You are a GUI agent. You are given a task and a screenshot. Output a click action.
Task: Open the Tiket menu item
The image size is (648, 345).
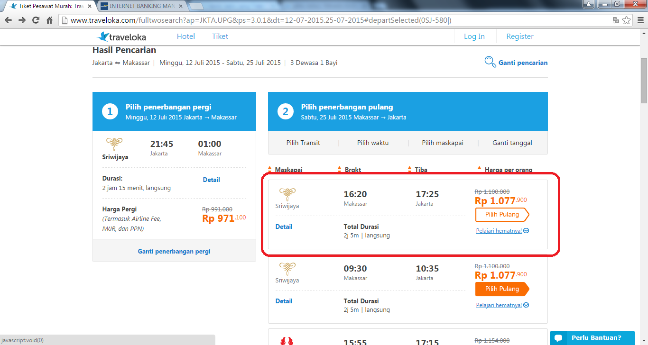(x=220, y=36)
